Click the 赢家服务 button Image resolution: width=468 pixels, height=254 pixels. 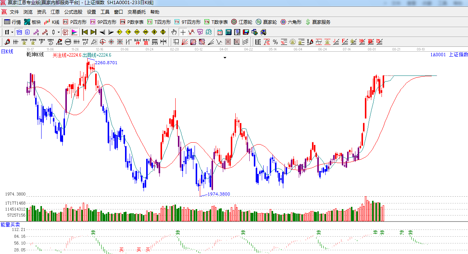click(318, 22)
